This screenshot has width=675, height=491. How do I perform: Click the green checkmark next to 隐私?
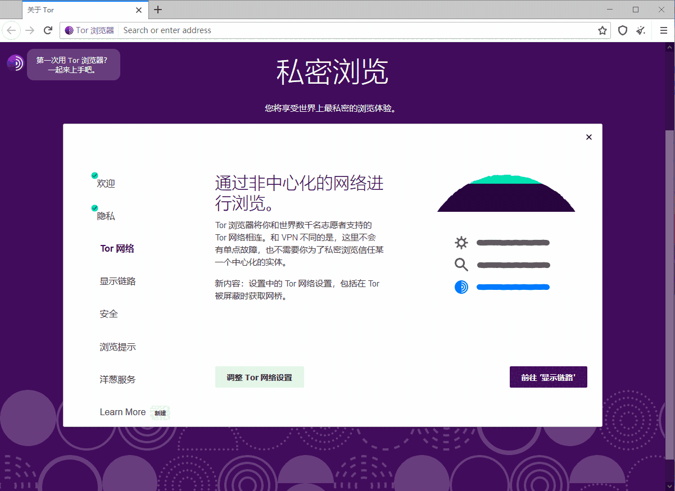[94, 207]
